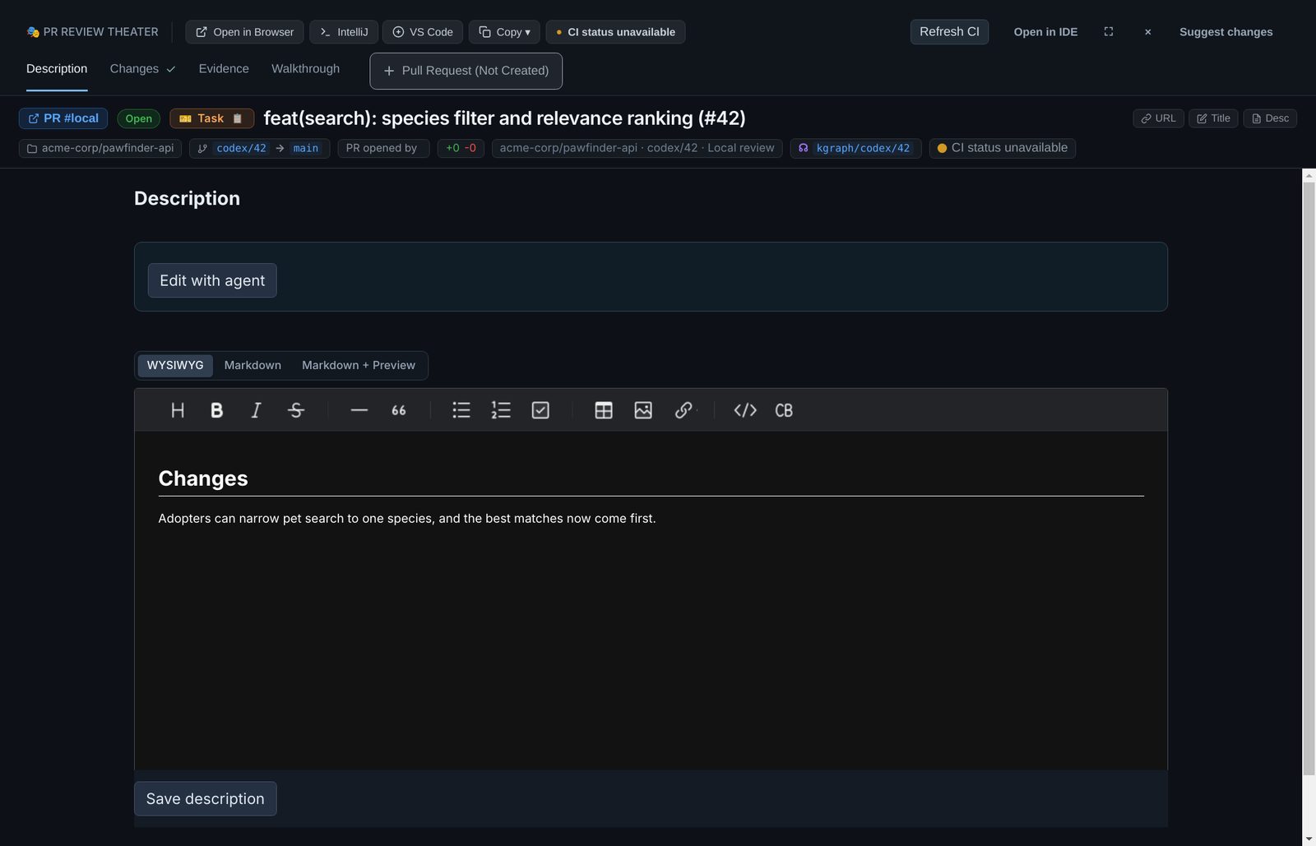Open the Copy dropdown menu
This screenshot has height=846, width=1316.
(504, 32)
